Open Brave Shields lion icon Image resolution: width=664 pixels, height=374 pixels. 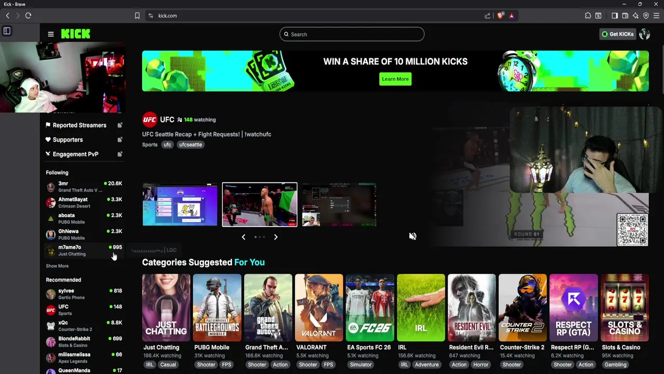pyautogui.click(x=500, y=16)
